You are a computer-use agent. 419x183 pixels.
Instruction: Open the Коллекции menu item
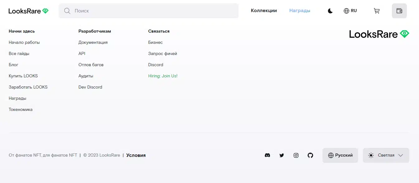tap(264, 11)
